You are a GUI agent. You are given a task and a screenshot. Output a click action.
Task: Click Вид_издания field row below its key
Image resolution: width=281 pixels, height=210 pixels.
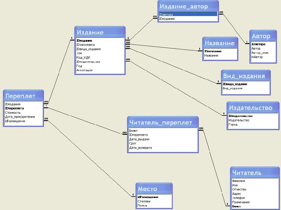pos(246,88)
